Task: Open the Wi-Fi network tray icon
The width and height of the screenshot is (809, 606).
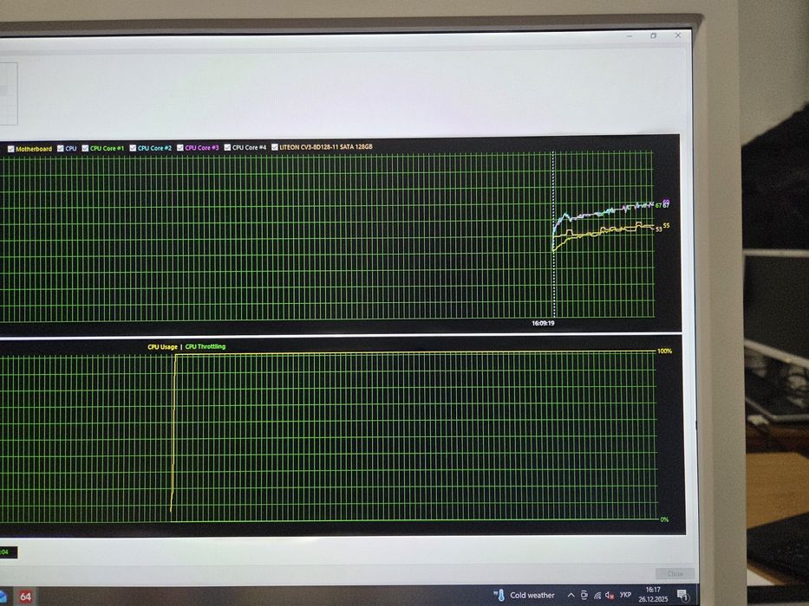Action: 597,596
